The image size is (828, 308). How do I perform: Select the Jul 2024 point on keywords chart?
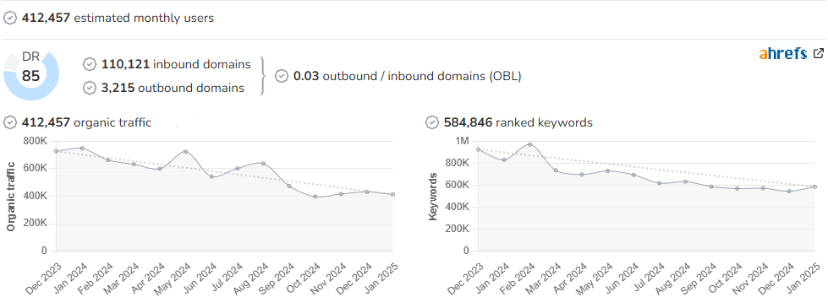660,183
